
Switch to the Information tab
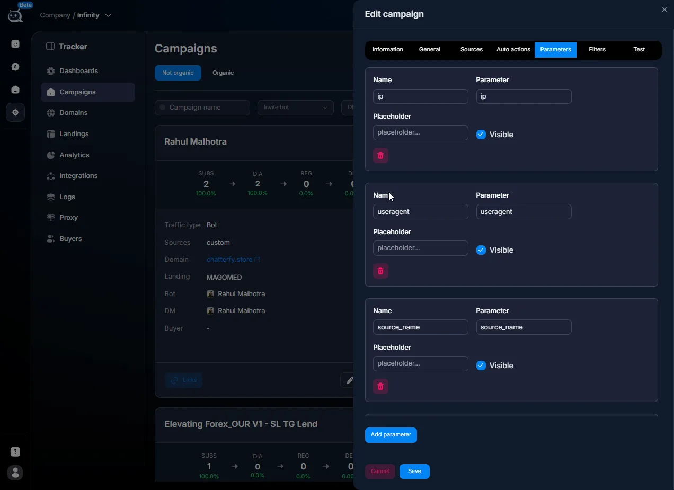(x=387, y=50)
